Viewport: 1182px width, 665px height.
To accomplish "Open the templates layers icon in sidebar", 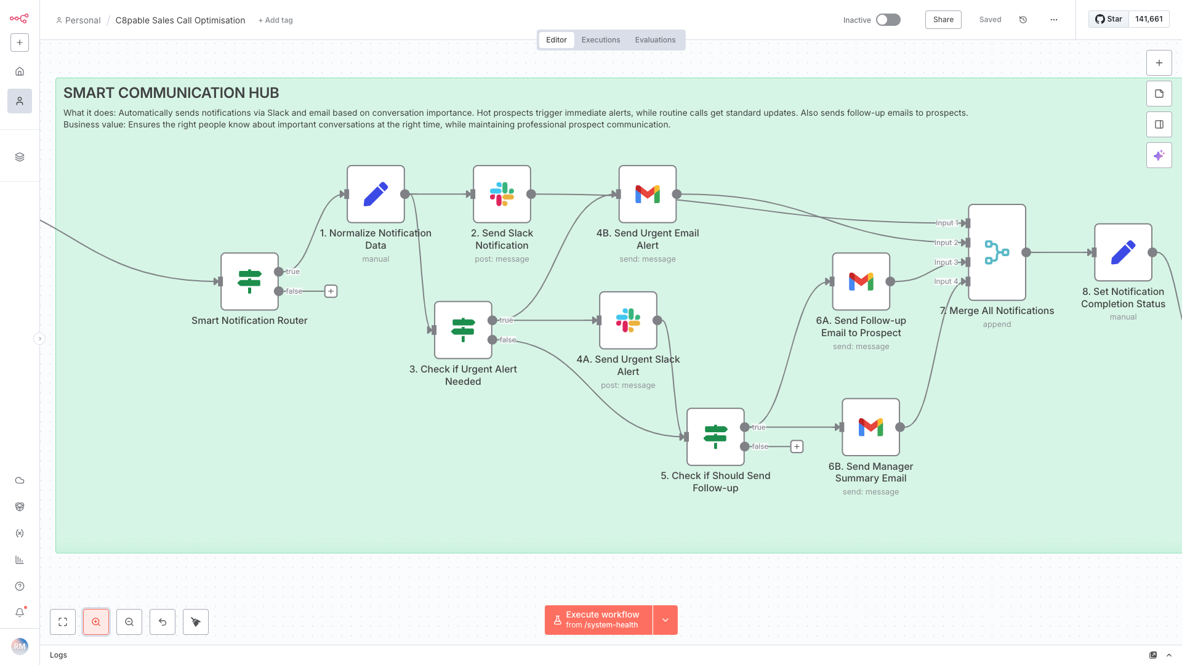I will pos(20,157).
